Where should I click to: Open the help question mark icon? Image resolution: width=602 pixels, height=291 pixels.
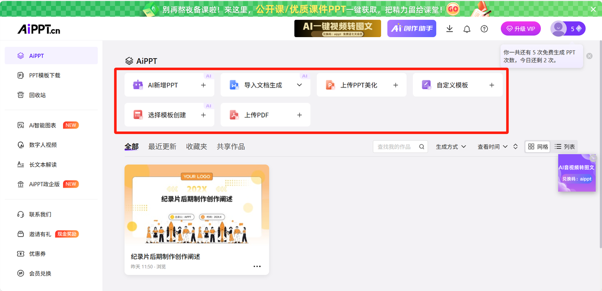(484, 29)
